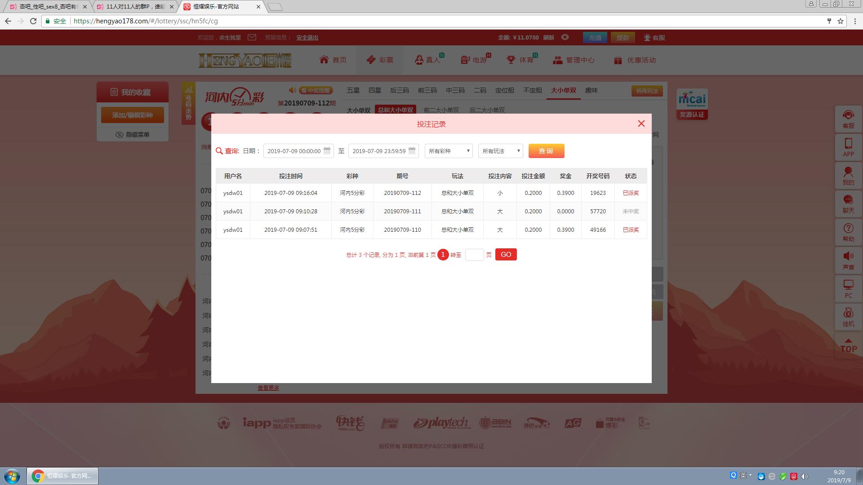The height and width of the screenshot is (485, 863).
Task: Open the 管理中心 menu
Action: (574, 60)
